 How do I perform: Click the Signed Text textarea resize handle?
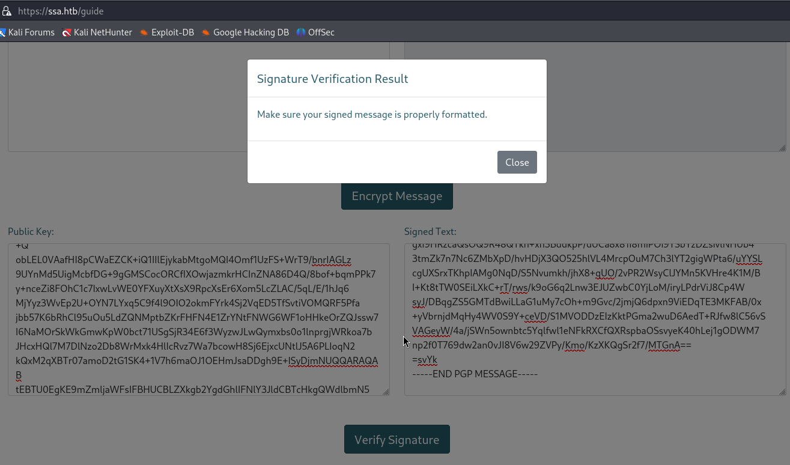782,392
